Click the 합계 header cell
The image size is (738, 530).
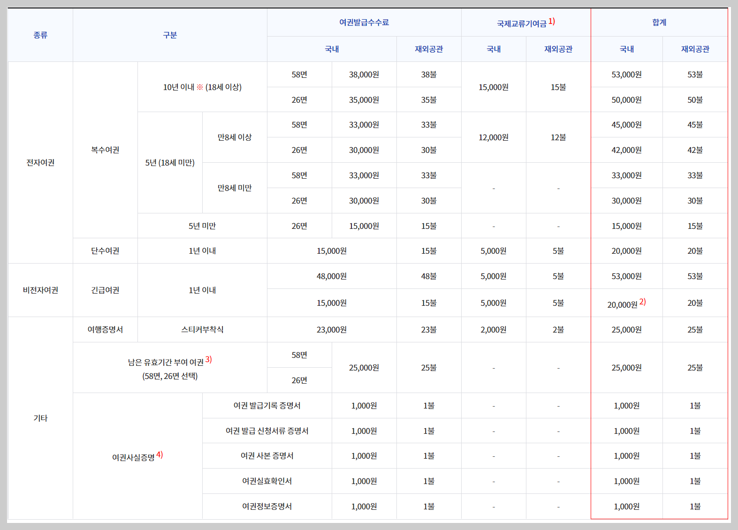point(659,23)
